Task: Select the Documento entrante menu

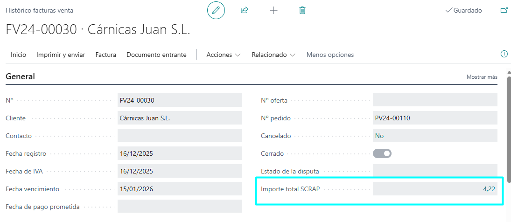Action: pyautogui.click(x=156, y=55)
